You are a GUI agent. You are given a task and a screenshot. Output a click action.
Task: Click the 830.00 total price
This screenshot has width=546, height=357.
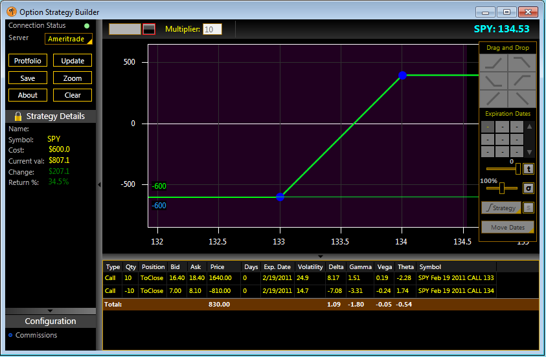point(219,304)
